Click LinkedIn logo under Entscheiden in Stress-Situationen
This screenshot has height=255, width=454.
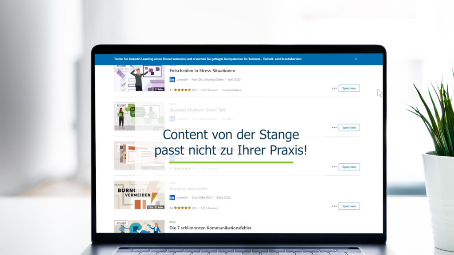tap(172, 80)
